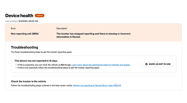
Task: Click the Check the tracker in the vehicle heading
Action: tap(28, 81)
